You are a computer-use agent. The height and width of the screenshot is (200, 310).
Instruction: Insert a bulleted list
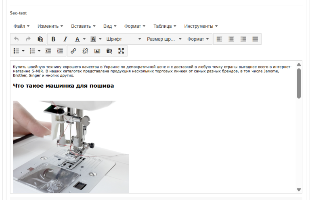point(17,51)
